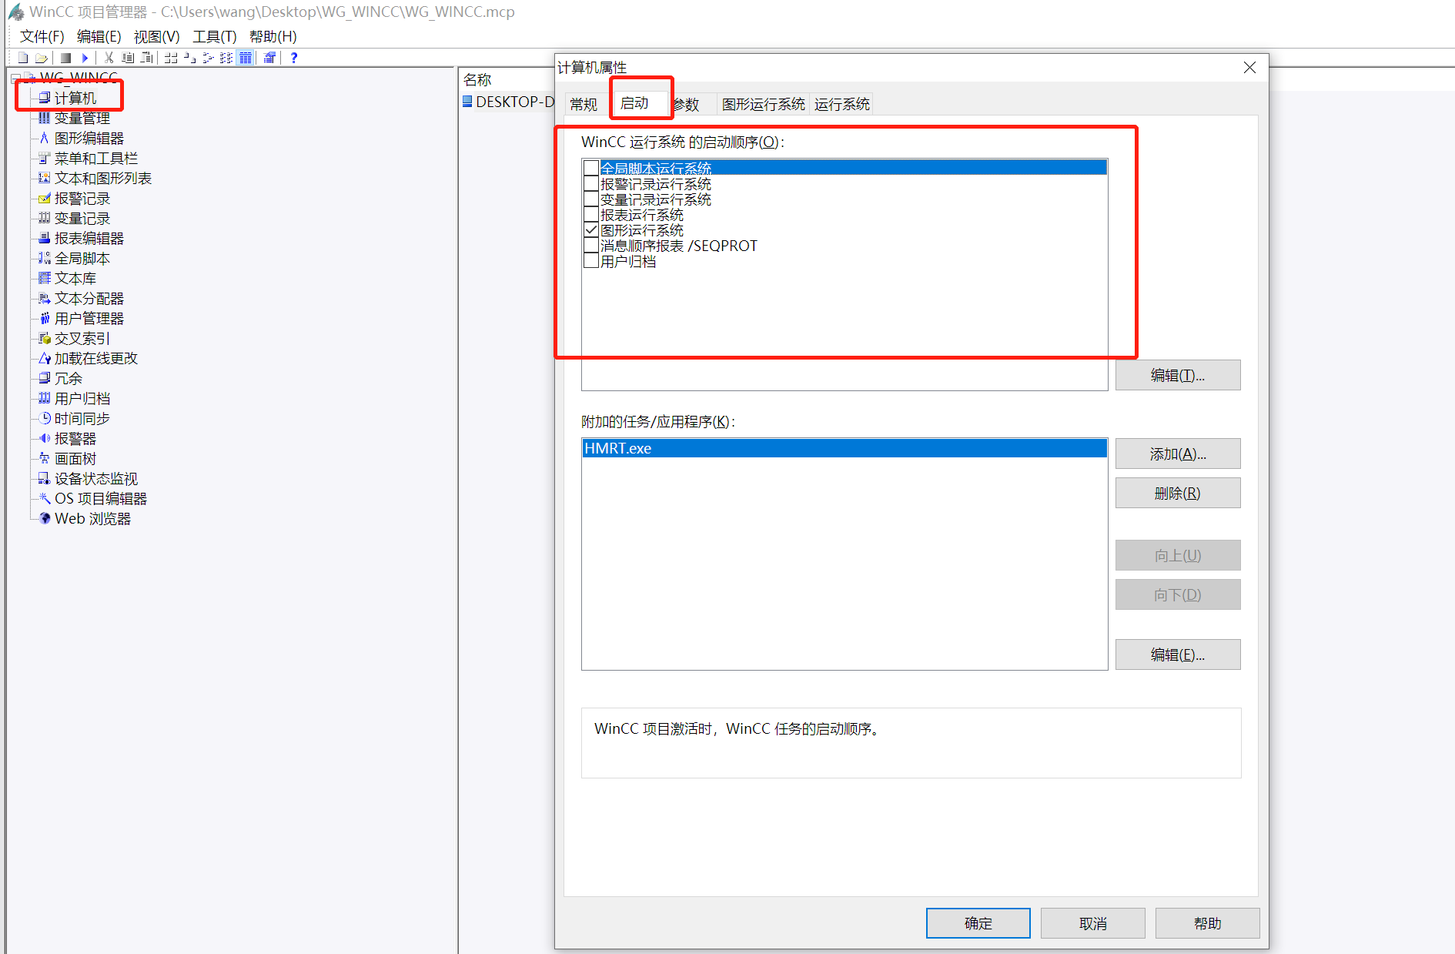Image resolution: width=1455 pixels, height=954 pixels.
Task: Click the Paste toolbar icon
Action: point(146,58)
